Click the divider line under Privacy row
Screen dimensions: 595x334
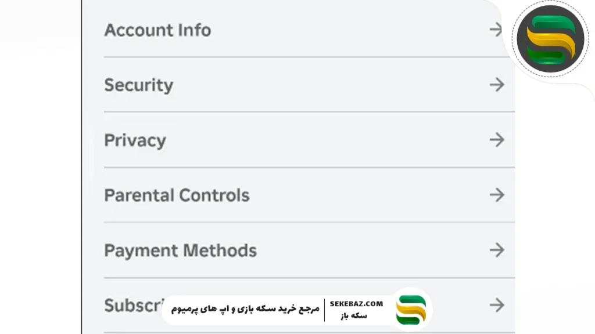(x=308, y=166)
